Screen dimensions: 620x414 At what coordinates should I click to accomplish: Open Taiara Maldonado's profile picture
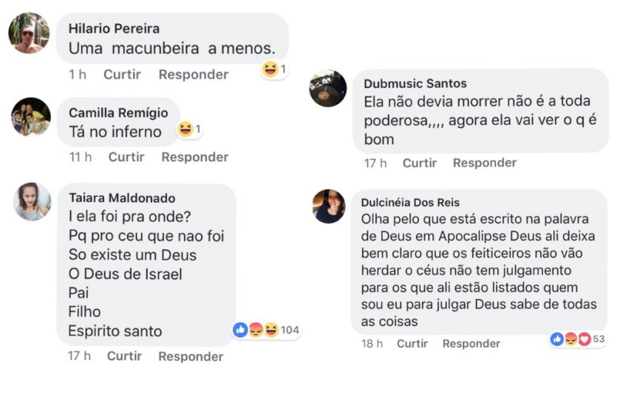pyautogui.click(x=33, y=202)
